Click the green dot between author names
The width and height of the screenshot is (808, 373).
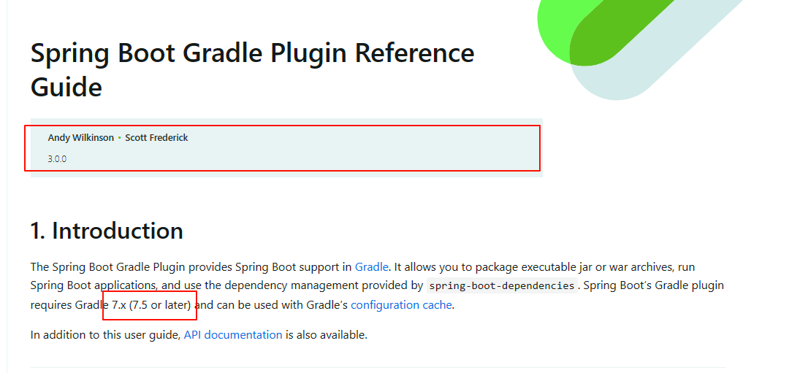click(120, 138)
